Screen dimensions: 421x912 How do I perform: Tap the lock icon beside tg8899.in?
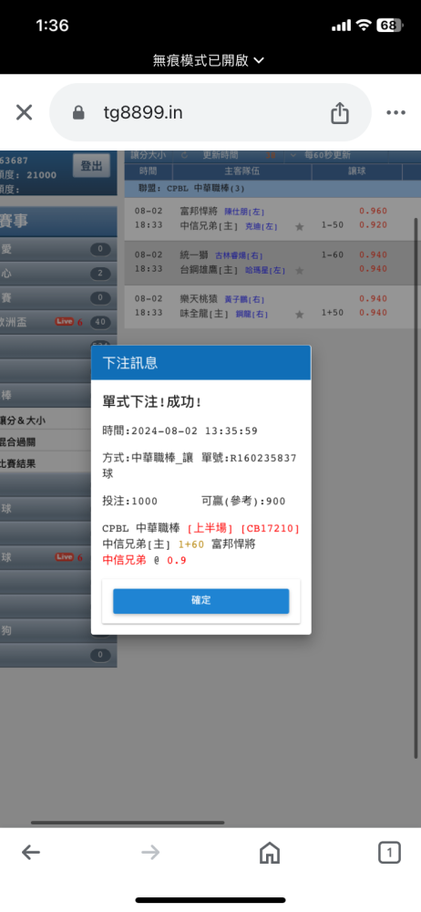click(x=78, y=113)
